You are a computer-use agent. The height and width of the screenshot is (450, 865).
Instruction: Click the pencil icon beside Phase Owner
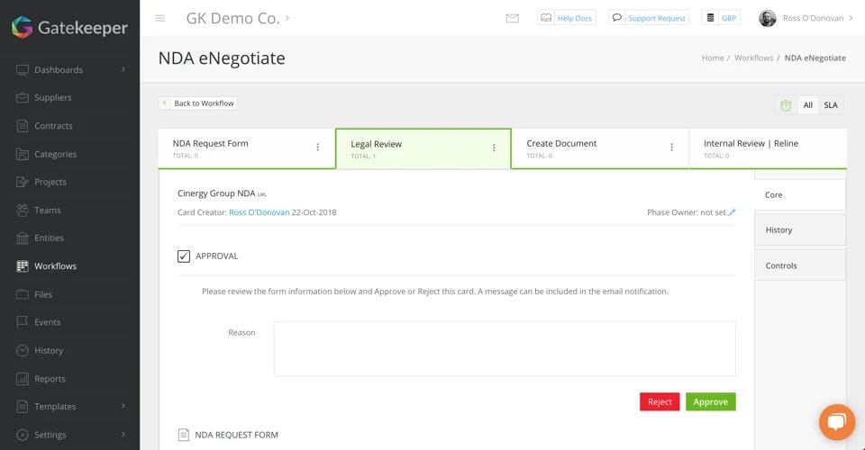coord(732,212)
